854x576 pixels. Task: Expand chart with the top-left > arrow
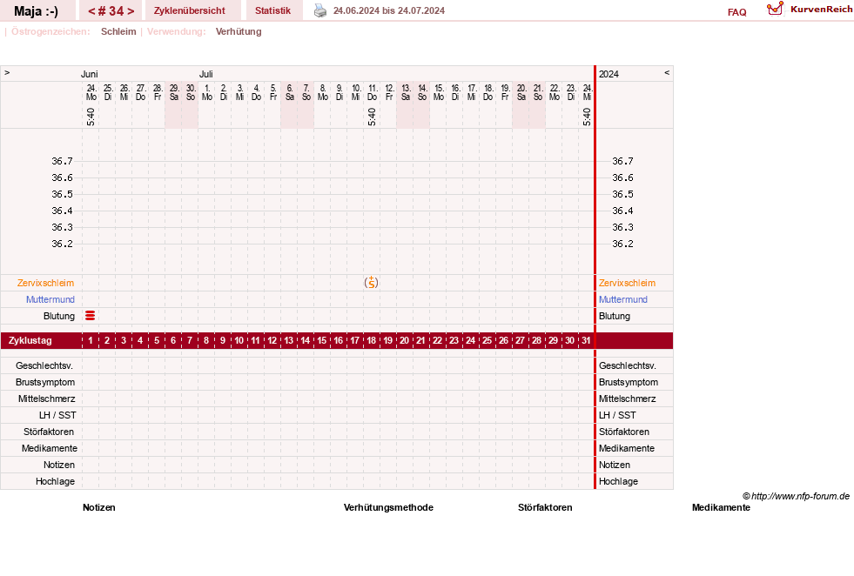[7, 72]
